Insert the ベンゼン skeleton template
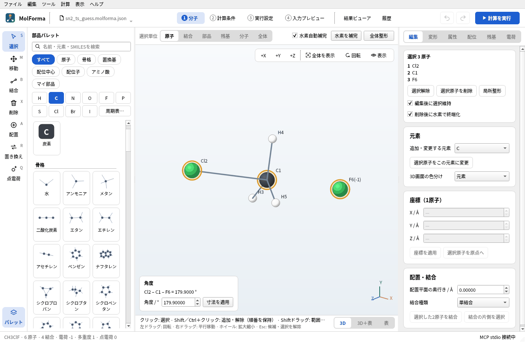 76,261
